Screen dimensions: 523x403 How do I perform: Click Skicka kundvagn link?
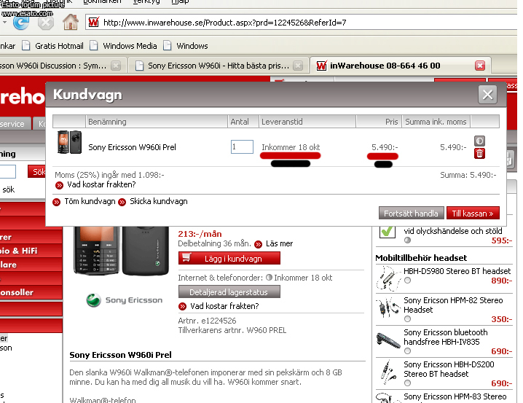[159, 201]
